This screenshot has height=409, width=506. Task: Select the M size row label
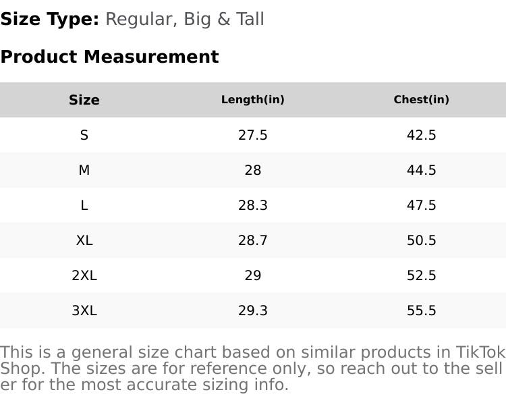[84, 170]
